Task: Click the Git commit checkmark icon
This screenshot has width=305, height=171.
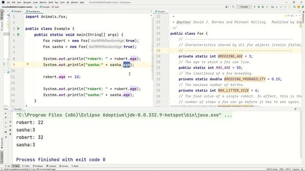Action: 281,7
